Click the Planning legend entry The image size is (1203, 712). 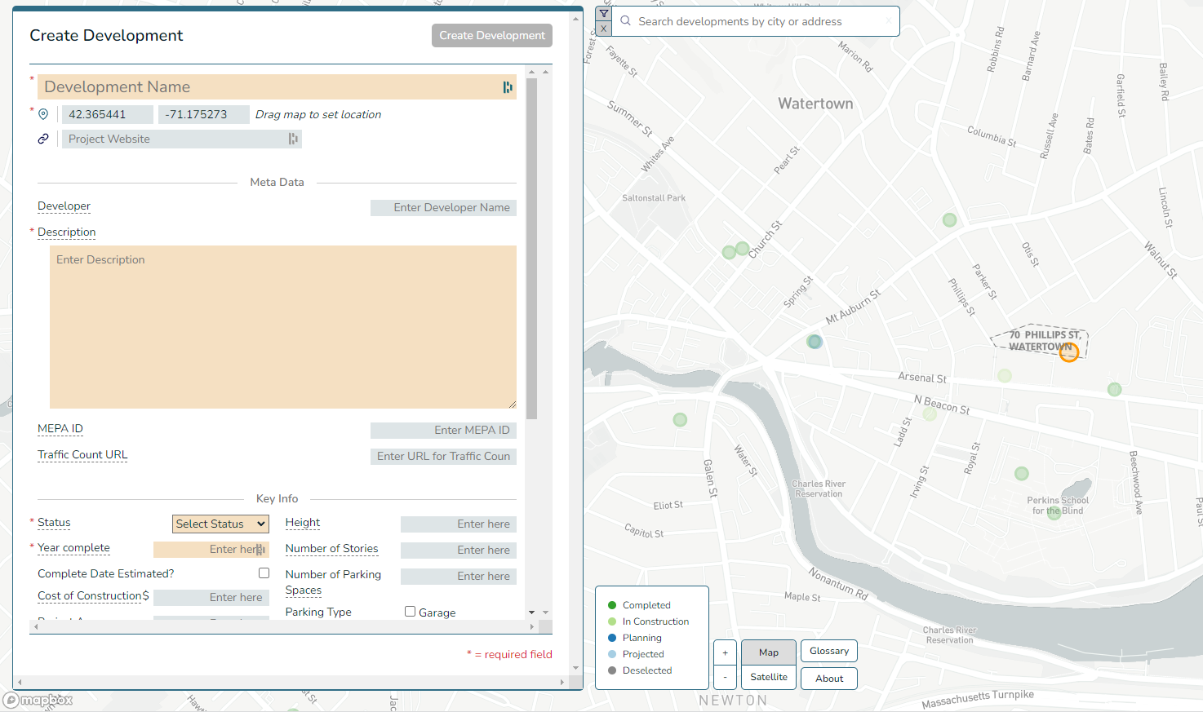tap(634, 638)
